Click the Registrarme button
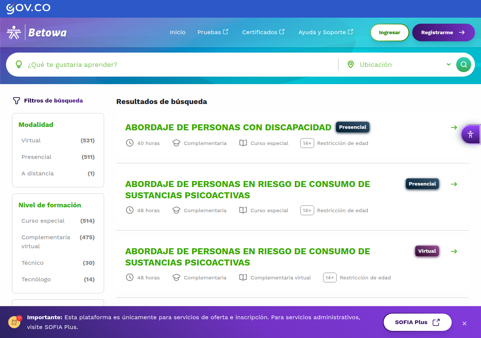This screenshot has height=338, width=481. click(443, 33)
